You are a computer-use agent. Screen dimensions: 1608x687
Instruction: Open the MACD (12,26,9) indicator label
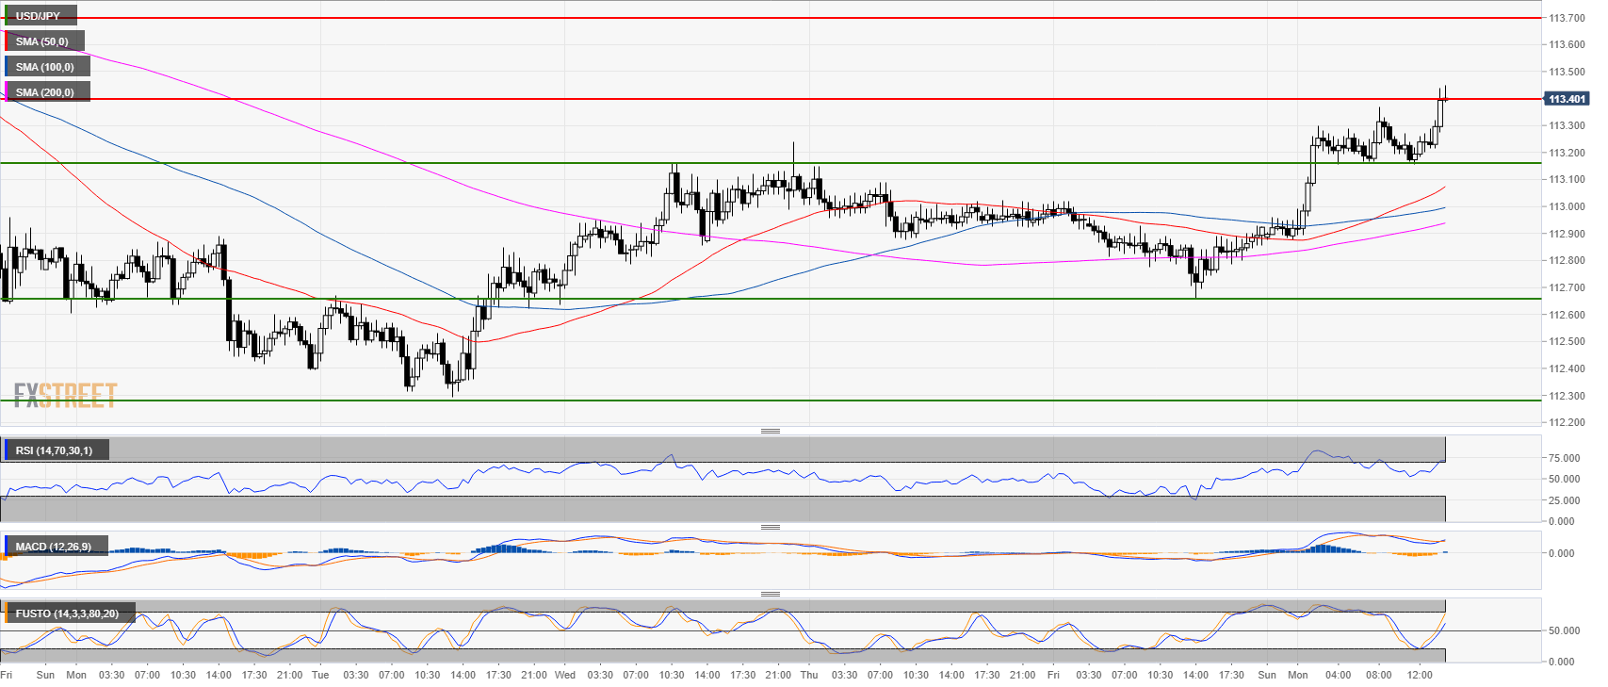click(x=54, y=547)
